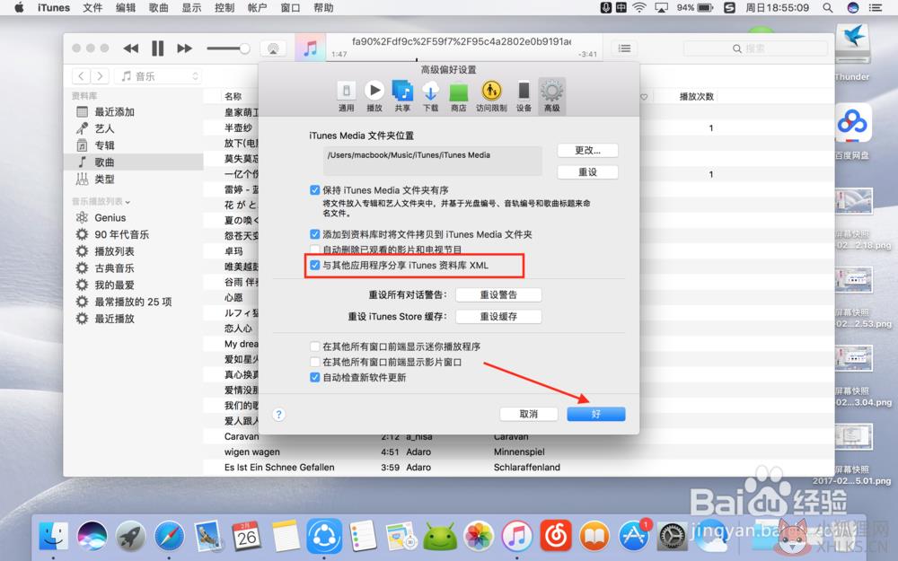This screenshot has height=561, width=898.
Task: Open the iTunes menu in menu bar
Action: pos(54,7)
